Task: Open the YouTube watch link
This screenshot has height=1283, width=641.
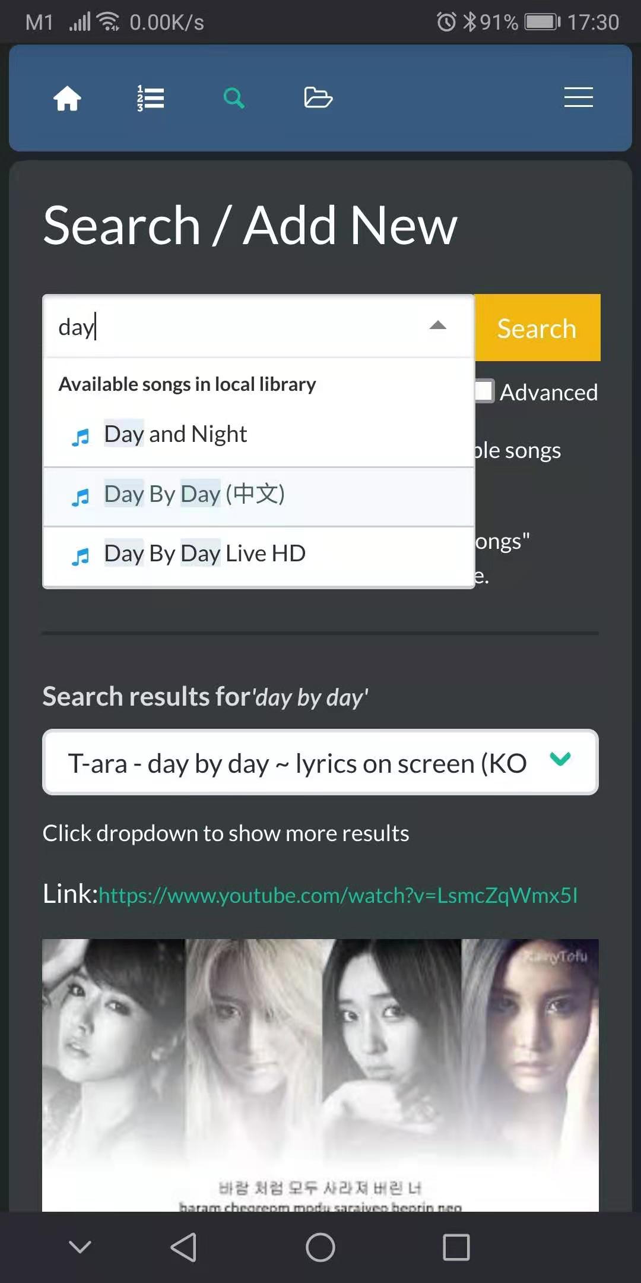Action: click(x=338, y=895)
